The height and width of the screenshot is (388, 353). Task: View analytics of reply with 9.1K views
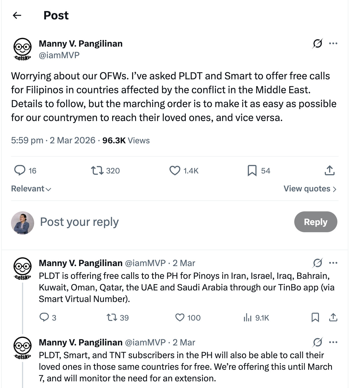[248, 318]
